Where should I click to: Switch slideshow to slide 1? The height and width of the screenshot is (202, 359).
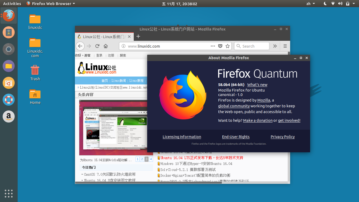[137, 159]
